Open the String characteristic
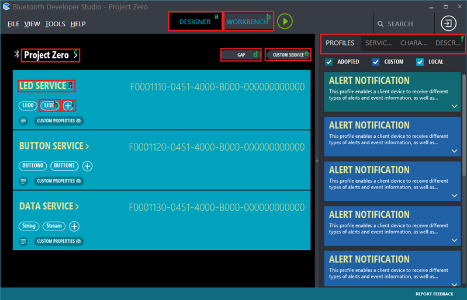467x300 pixels. 29,226
